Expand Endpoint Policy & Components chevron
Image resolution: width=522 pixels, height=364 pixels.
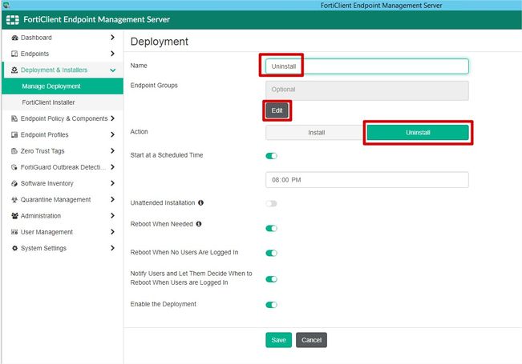(112, 118)
